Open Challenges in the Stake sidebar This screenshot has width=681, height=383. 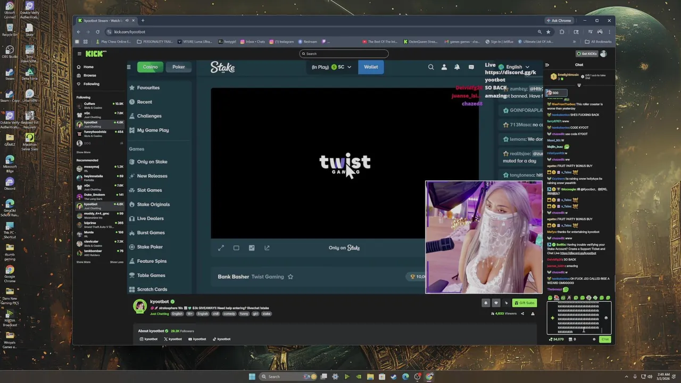click(146, 116)
